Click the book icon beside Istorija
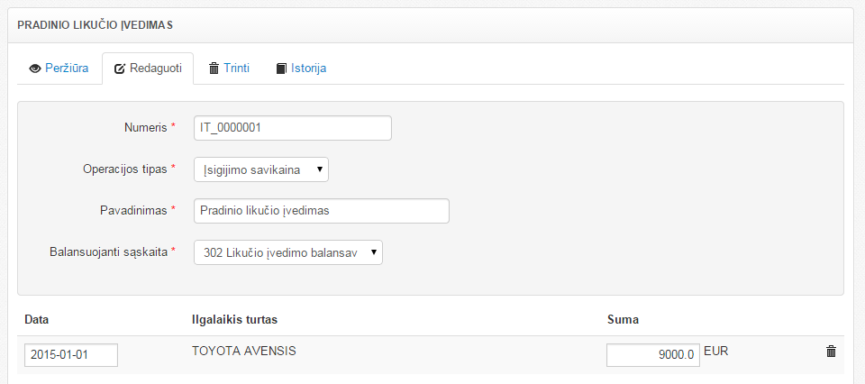This screenshot has width=865, height=384. click(281, 69)
